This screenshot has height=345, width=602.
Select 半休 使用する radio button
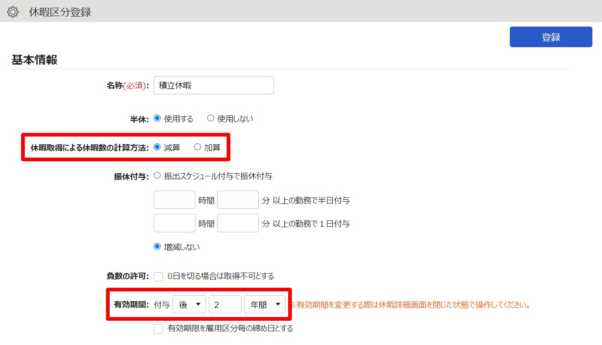(x=157, y=118)
